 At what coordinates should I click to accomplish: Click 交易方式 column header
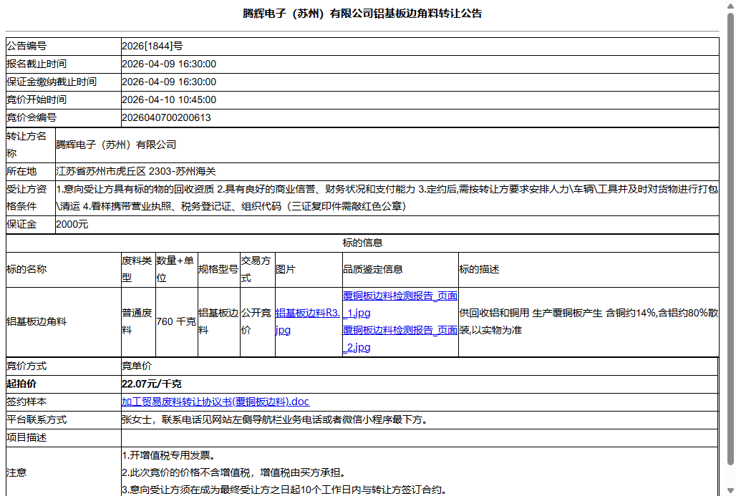pyautogui.click(x=257, y=269)
